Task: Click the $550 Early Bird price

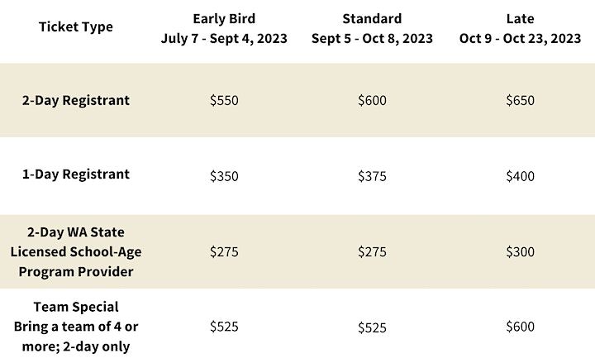Action: 224,100
